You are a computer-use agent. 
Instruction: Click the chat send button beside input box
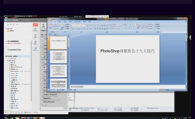[65, 109]
